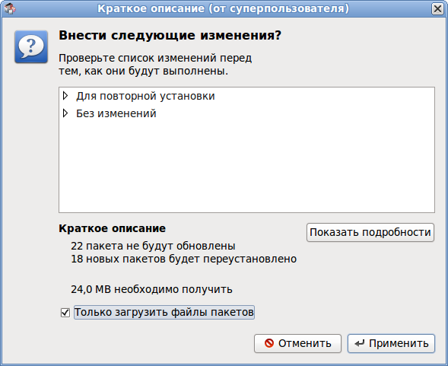Cancel changes with the 'Отменить' button
This screenshot has height=366, width=448.
[297, 343]
